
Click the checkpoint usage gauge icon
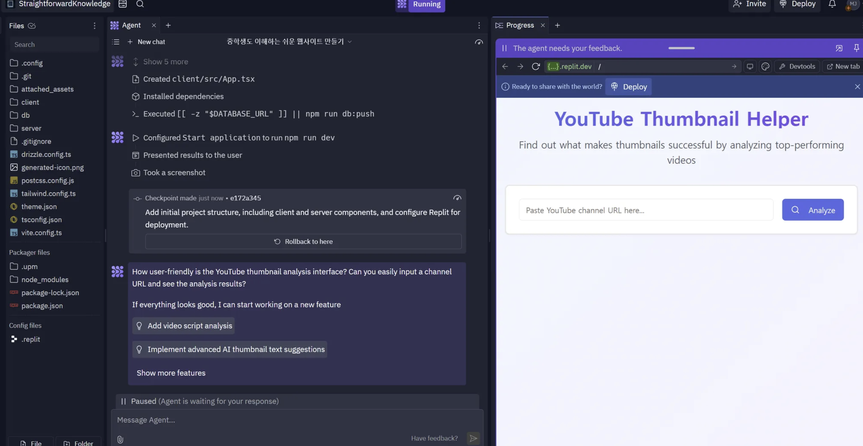pyautogui.click(x=457, y=198)
